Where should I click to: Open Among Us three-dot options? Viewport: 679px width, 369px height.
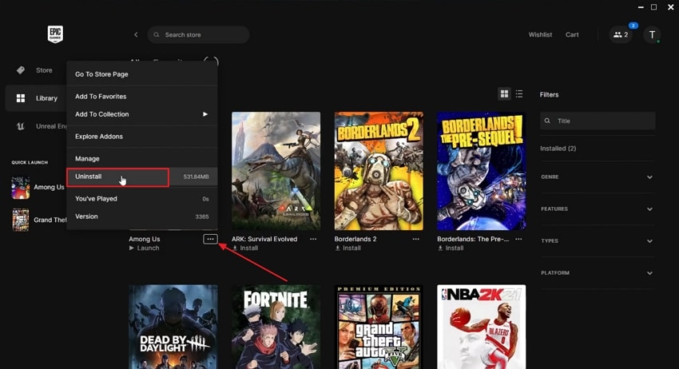click(x=210, y=239)
